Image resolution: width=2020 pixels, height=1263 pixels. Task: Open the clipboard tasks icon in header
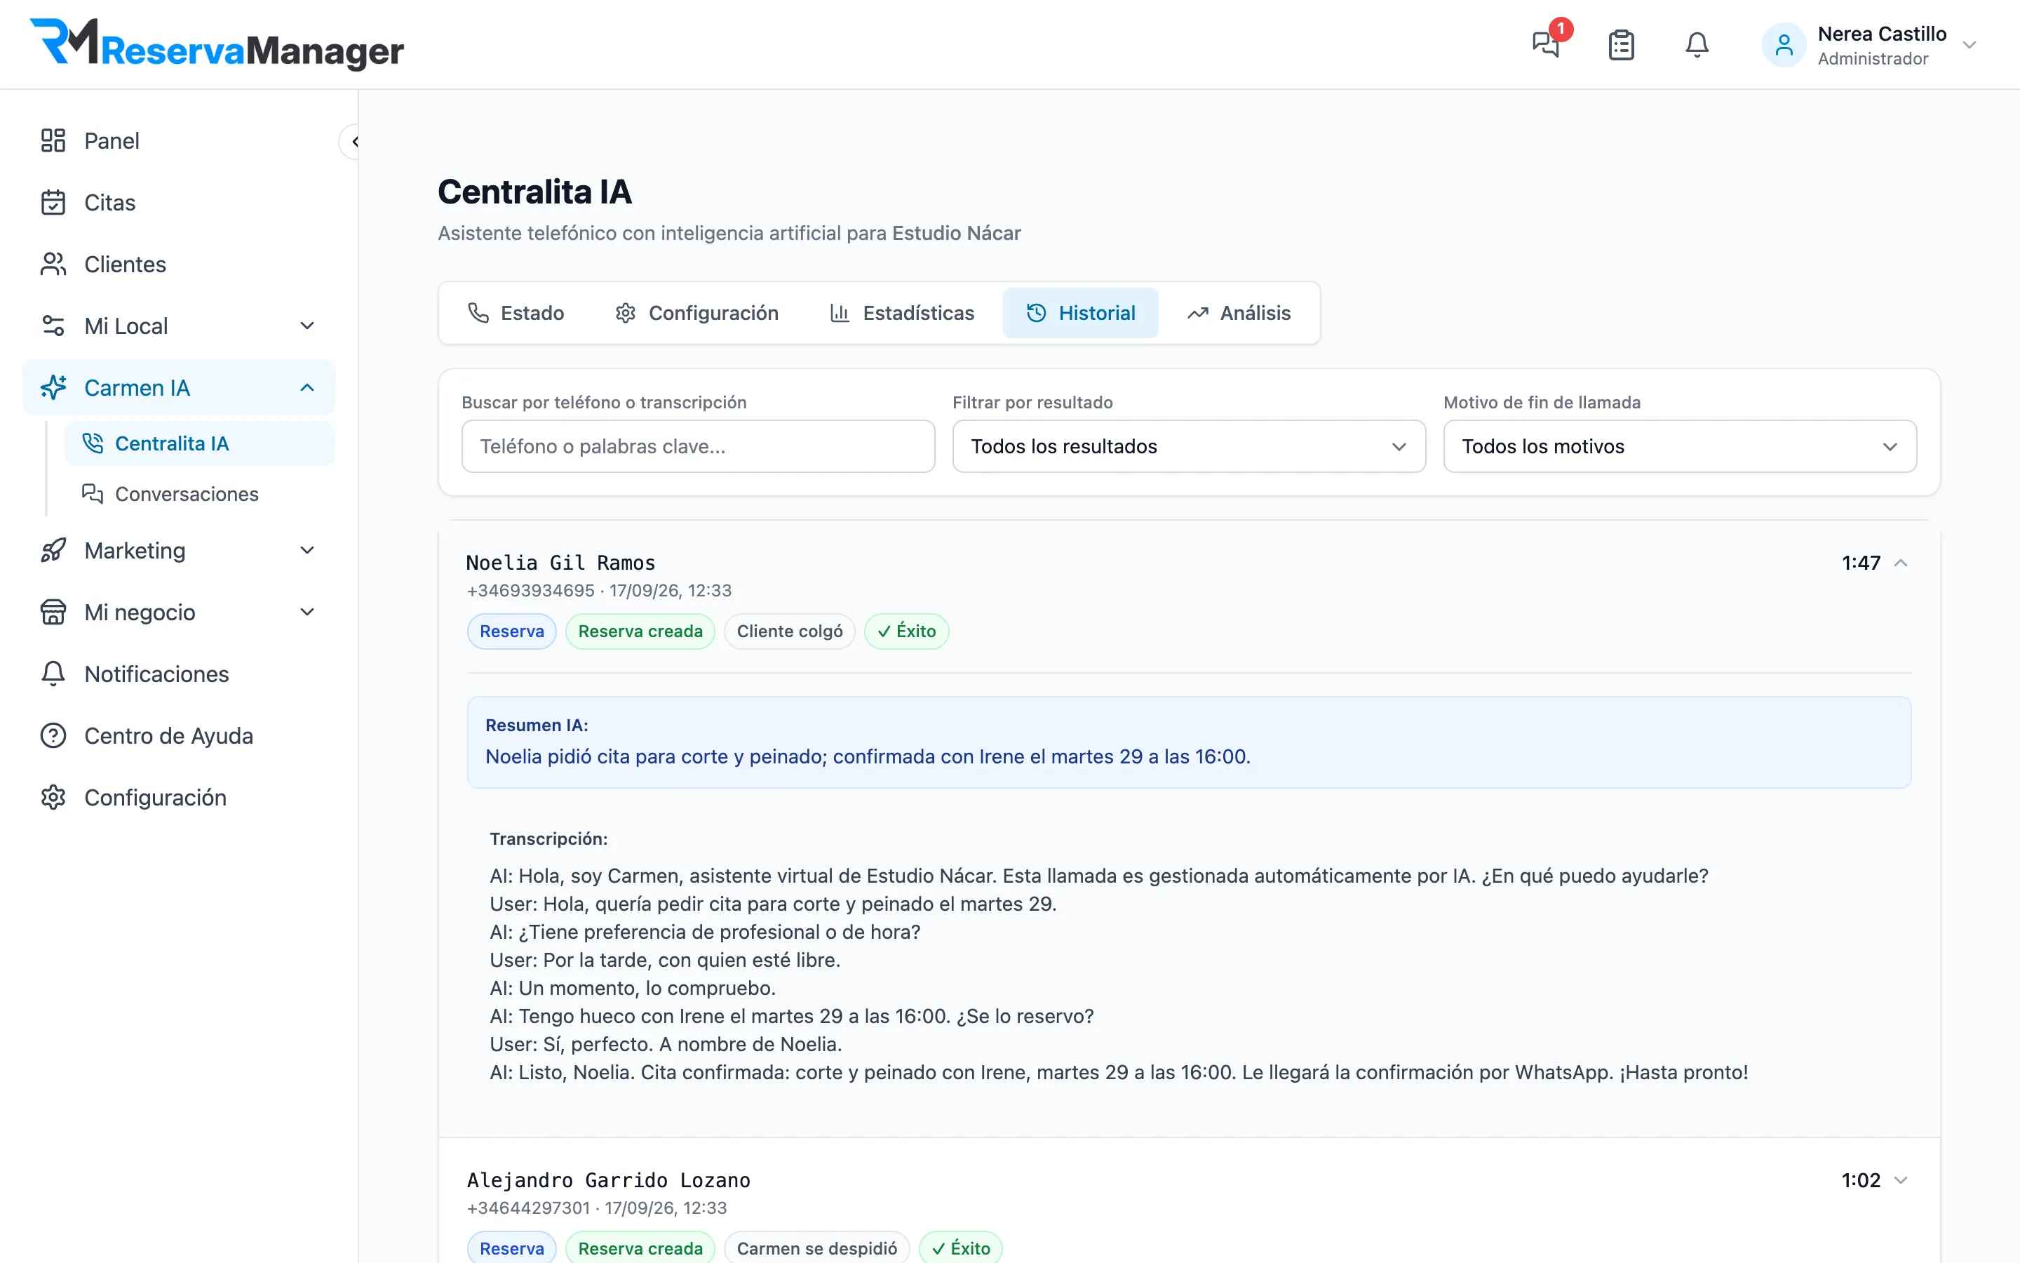tap(1621, 45)
